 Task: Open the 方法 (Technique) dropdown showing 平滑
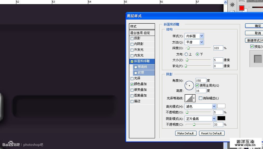(194, 42)
